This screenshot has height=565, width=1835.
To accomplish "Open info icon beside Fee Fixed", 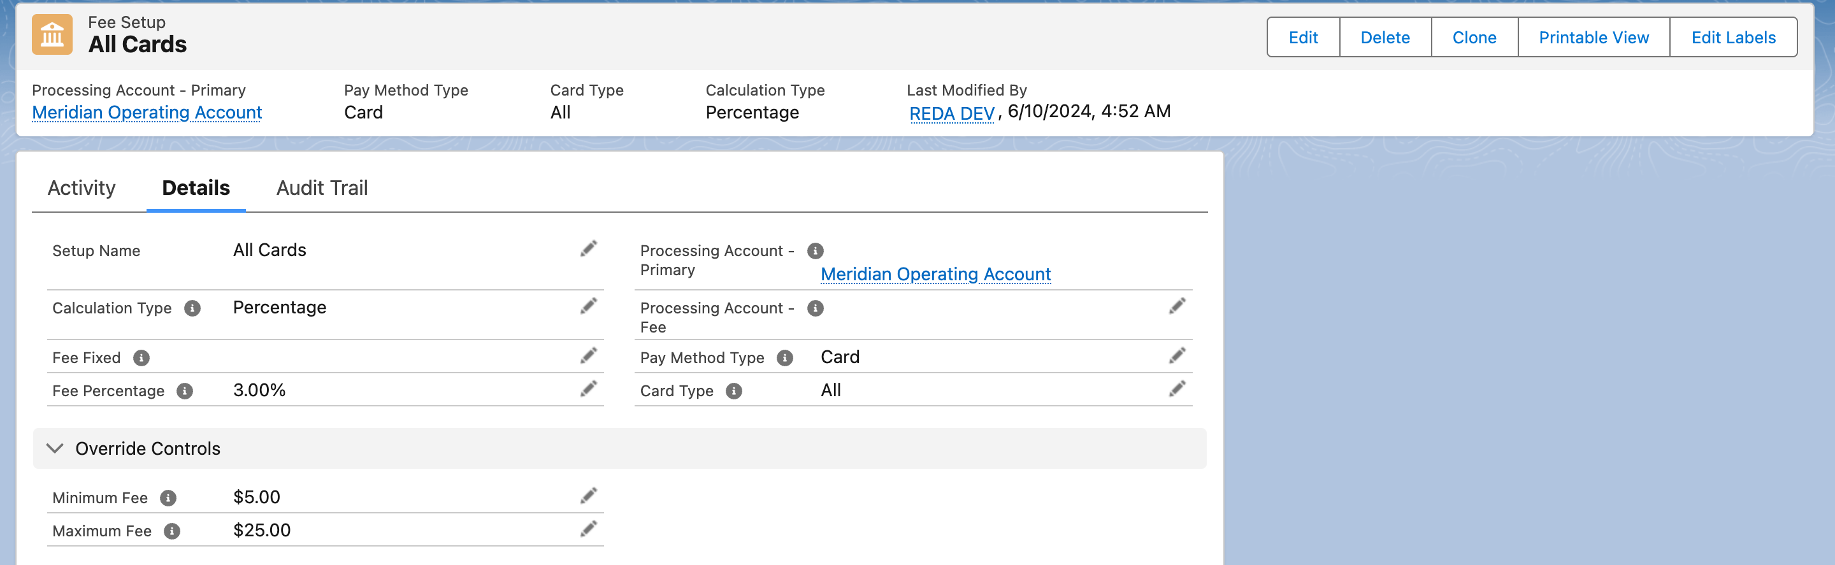I will 141,359.
